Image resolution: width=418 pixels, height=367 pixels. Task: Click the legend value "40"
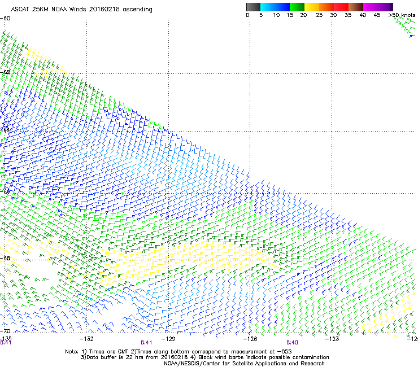point(363,15)
